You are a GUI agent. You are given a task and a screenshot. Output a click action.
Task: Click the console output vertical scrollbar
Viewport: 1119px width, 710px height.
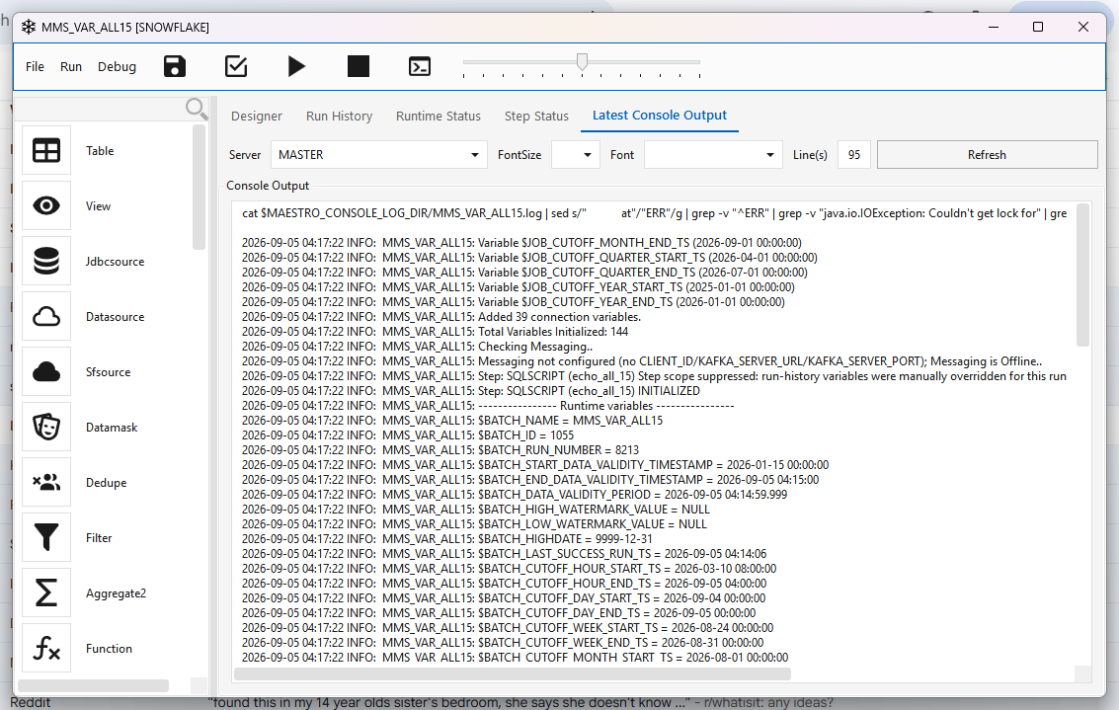1082,276
